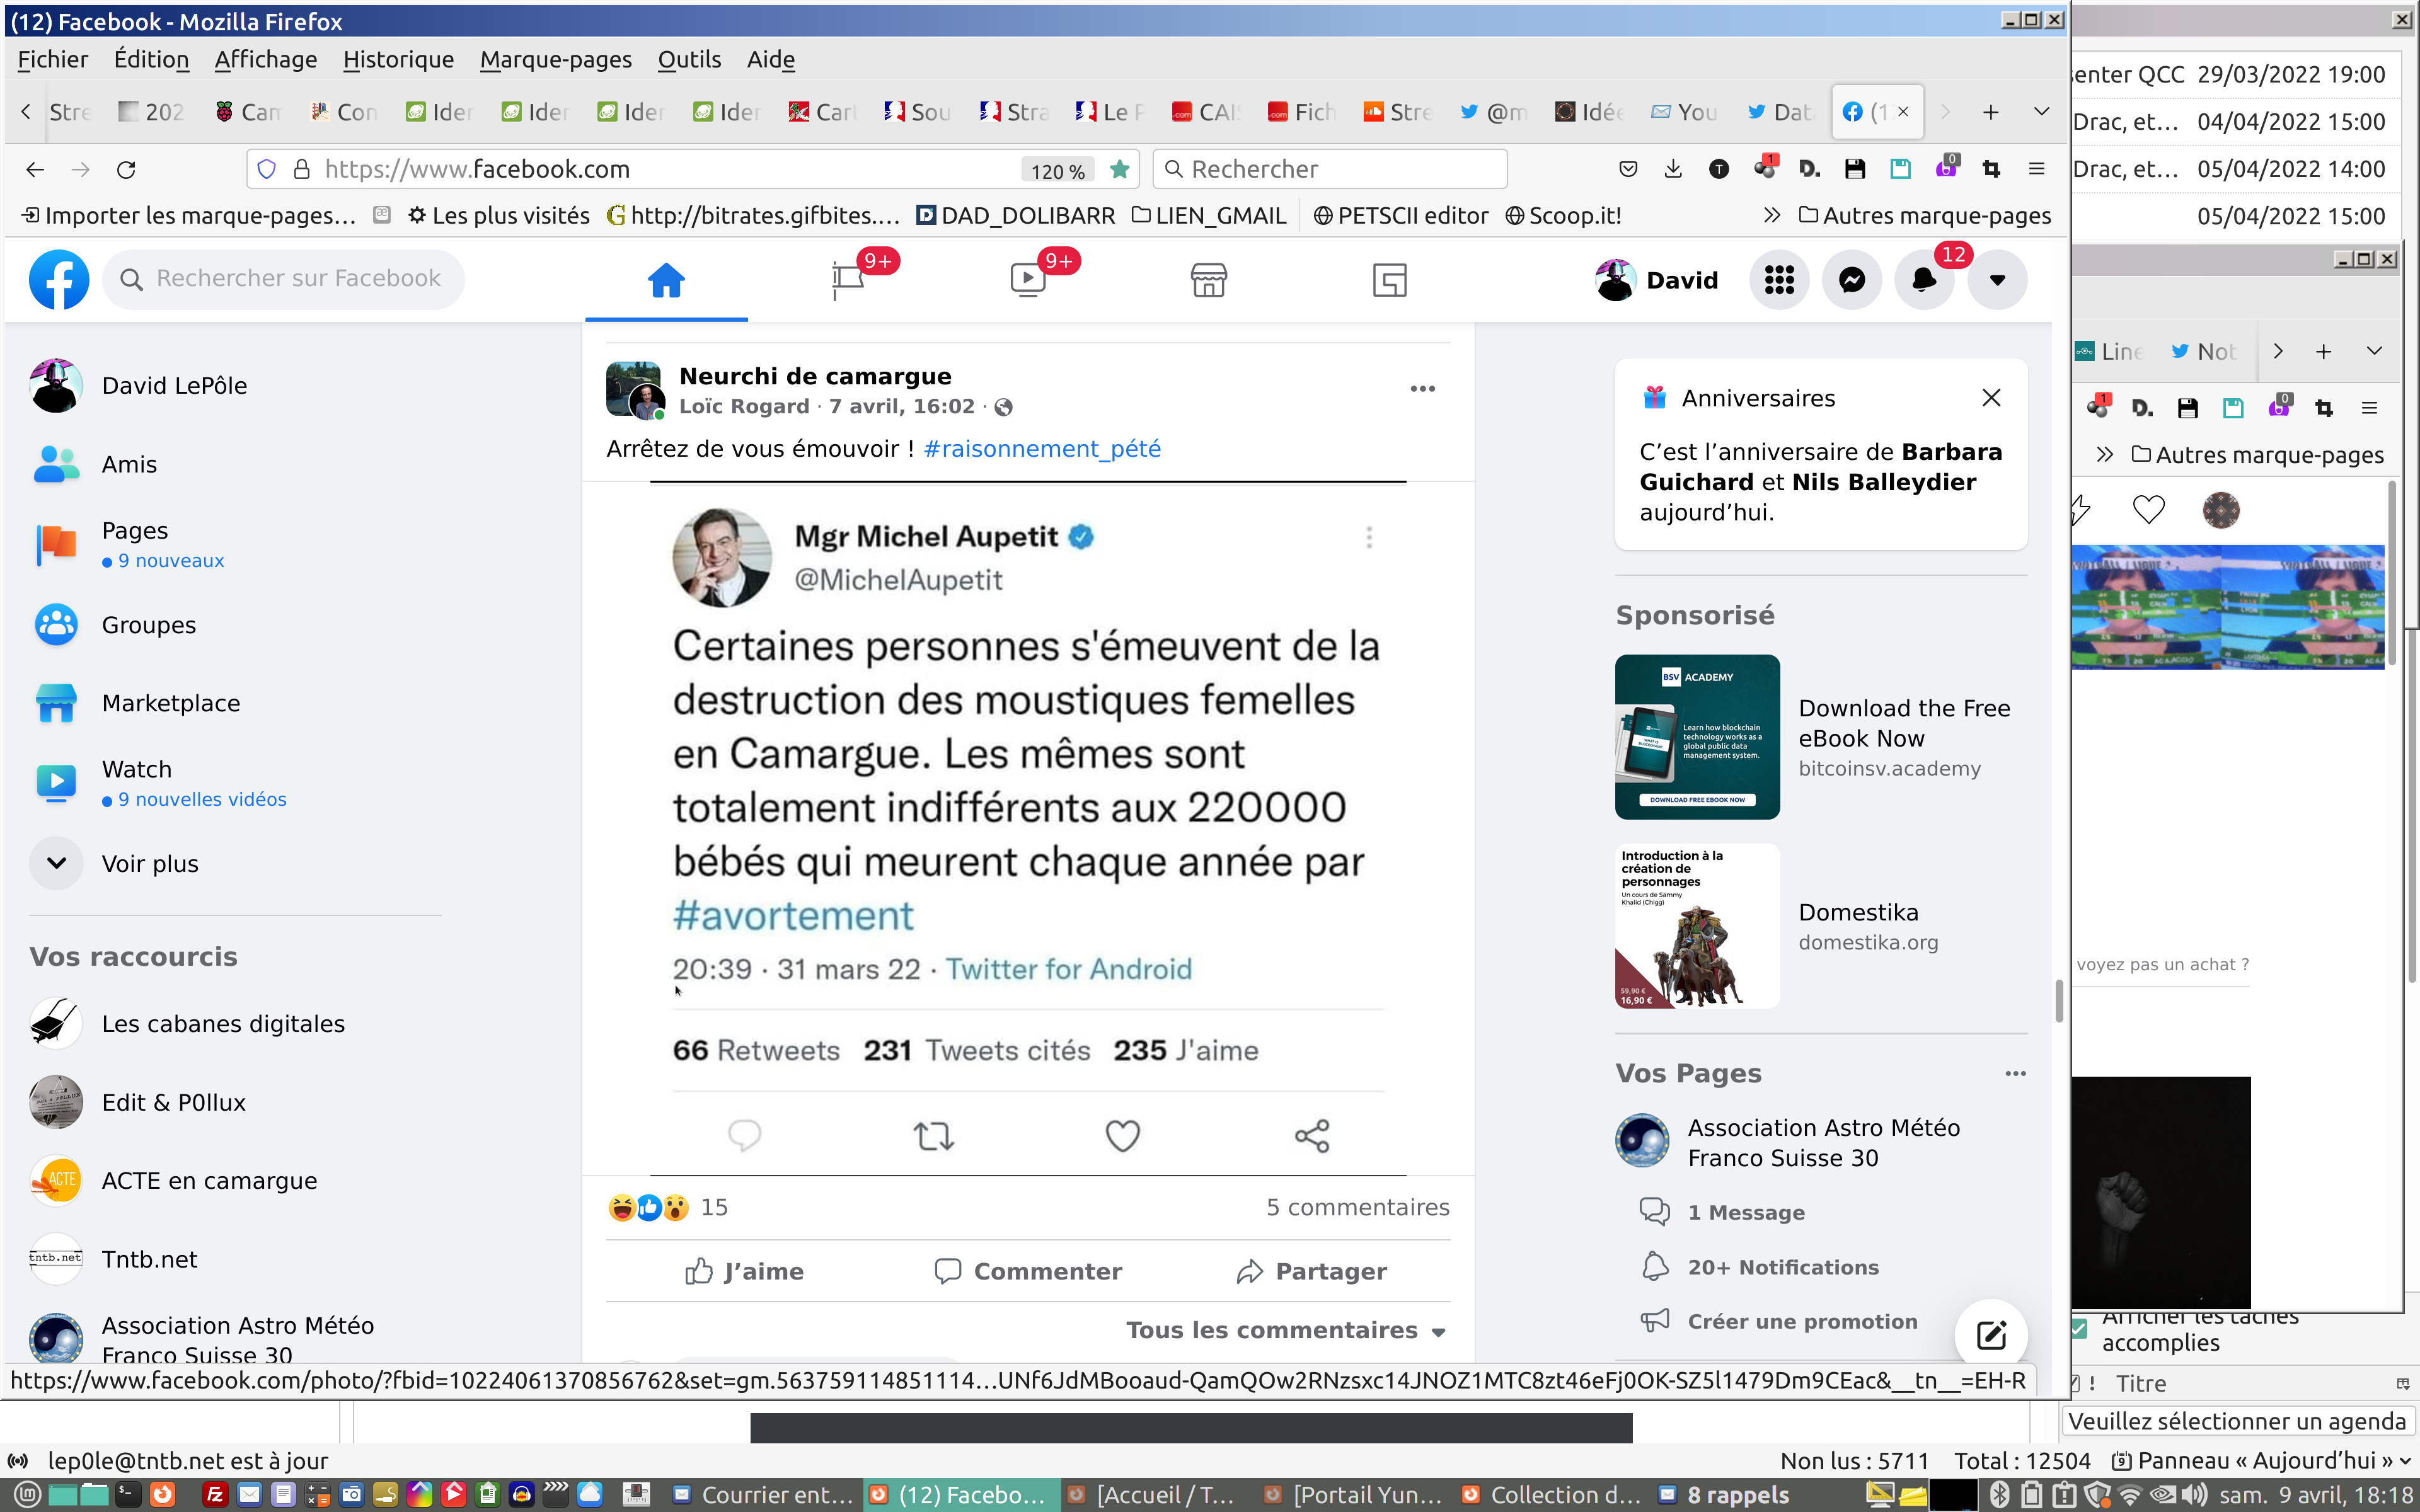The height and width of the screenshot is (1512, 2420).
Task: Open account dropdown arrow next to notifications
Action: (x=1997, y=280)
